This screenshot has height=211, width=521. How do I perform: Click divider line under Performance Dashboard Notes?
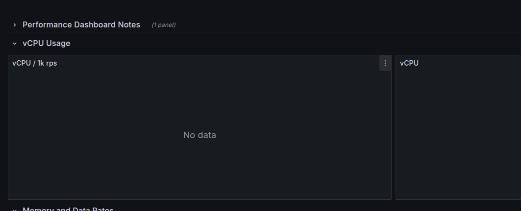265,32
